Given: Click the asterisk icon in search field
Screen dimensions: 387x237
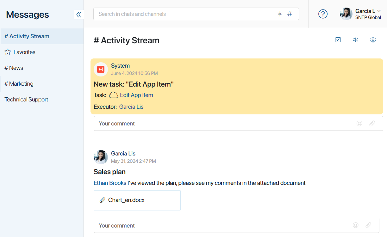Looking at the screenshot, I should coord(280,14).
